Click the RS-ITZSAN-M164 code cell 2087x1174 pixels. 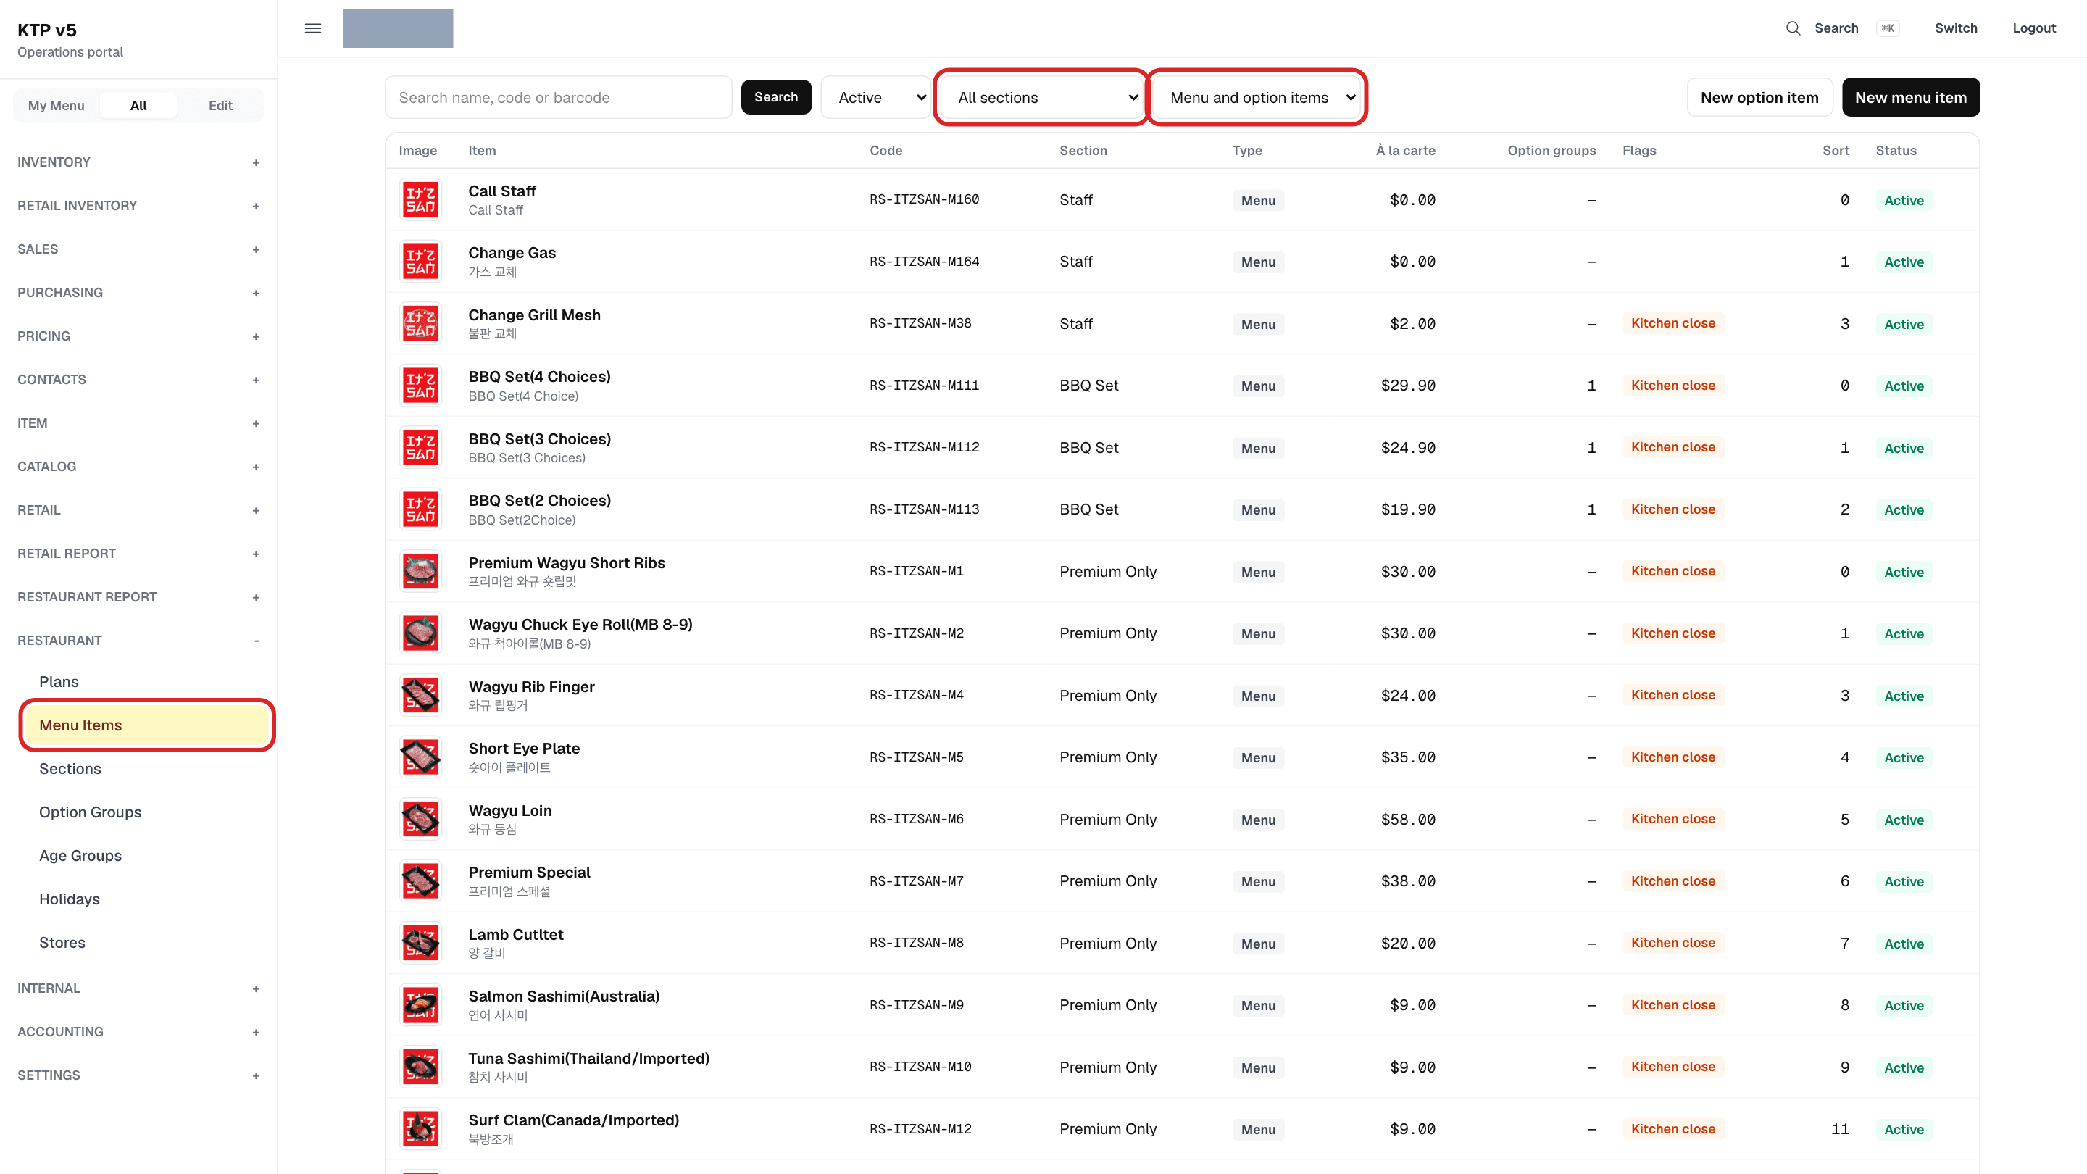925,262
